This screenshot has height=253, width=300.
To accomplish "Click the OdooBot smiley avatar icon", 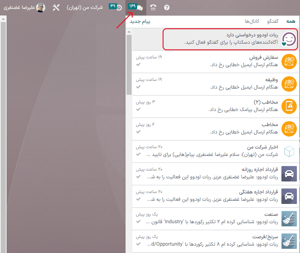I will coord(289,39).
